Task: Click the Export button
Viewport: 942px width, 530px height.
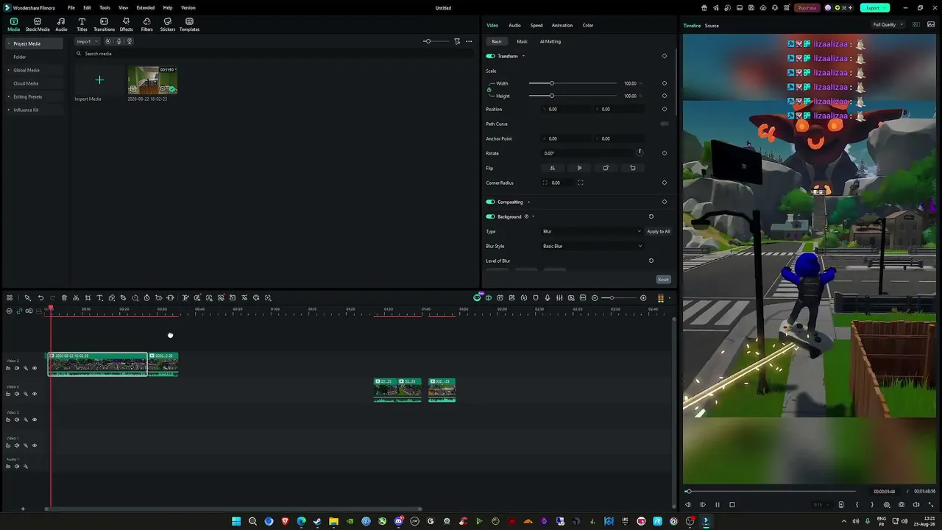Action: pyautogui.click(x=874, y=7)
